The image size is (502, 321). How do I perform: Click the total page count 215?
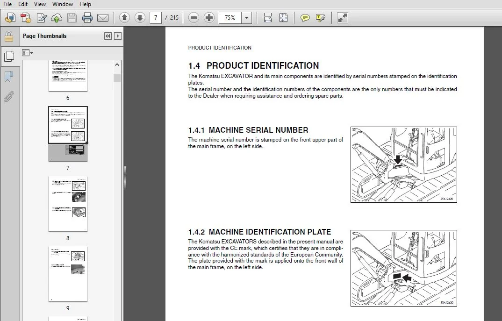174,18
